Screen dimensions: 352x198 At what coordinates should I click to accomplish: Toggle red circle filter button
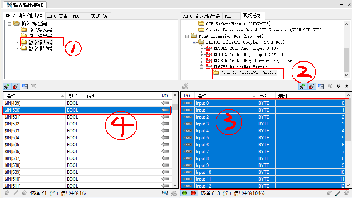click(193, 193)
